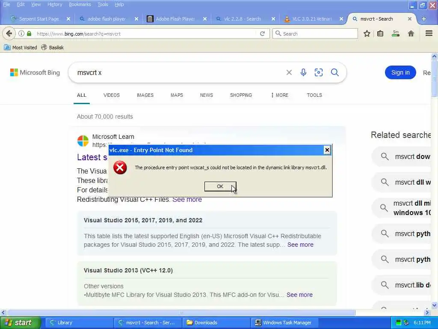Switch to Downloads folder in taskbar
This screenshot has height=329, width=438.
point(216,323)
